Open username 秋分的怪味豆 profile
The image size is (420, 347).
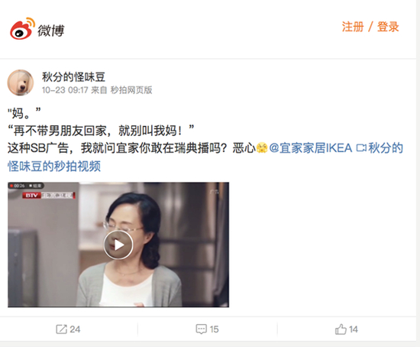pyautogui.click(x=73, y=77)
